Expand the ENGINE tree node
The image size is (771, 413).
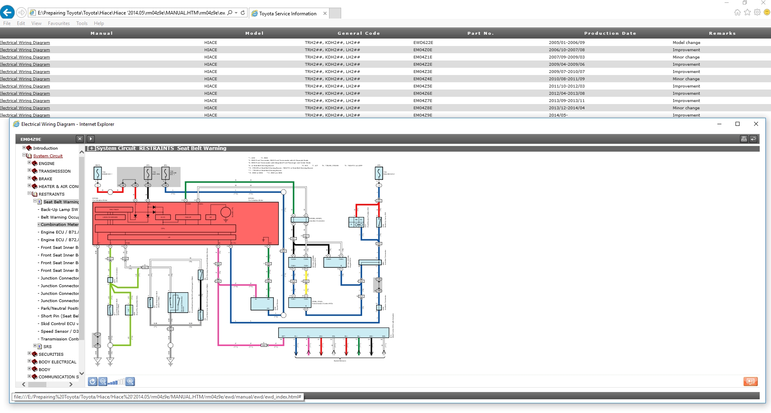coord(29,163)
